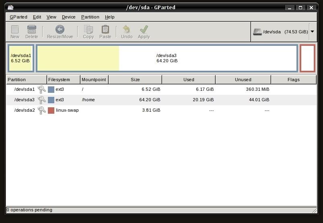The width and height of the screenshot is (323, 223).
Task: Click the linux-swap filesystem label
Action: pyautogui.click(x=67, y=110)
